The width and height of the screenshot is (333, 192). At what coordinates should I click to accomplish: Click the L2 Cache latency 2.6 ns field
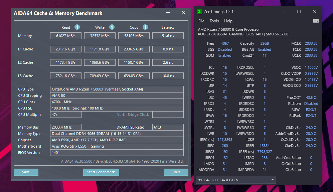[x=168, y=62]
